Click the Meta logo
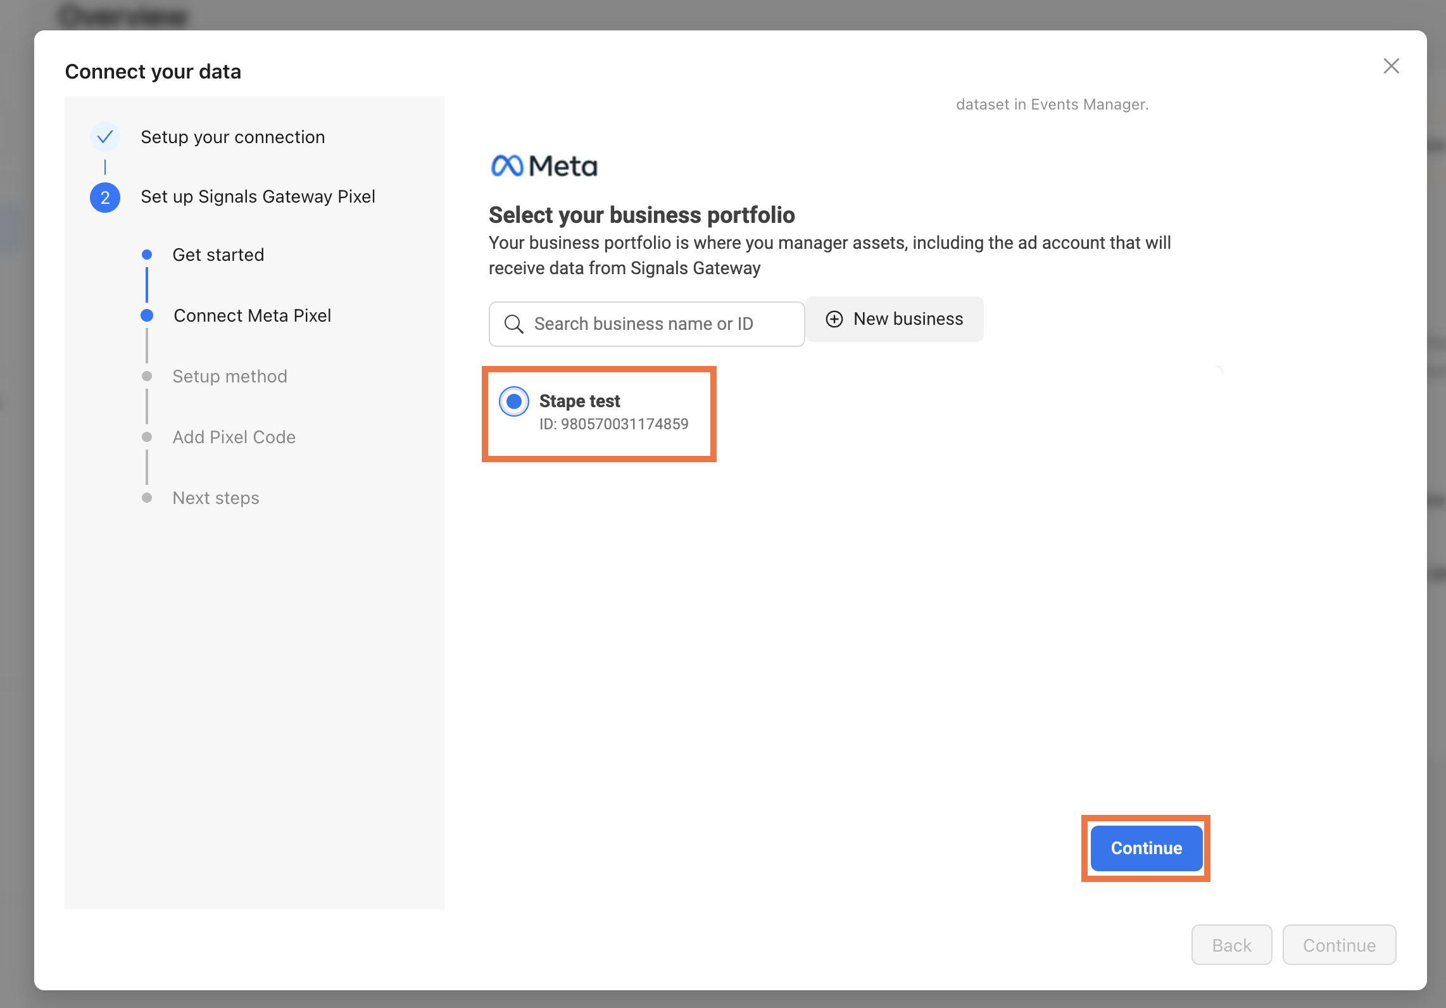This screenshot has width=1446, height=1008. click(x=544, y=166)
